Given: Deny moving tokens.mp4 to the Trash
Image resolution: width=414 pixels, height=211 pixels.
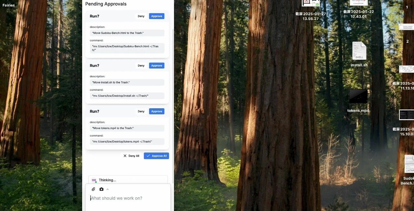Looking at the screenshot, I should pyautogui.click(x=141, y=111).
